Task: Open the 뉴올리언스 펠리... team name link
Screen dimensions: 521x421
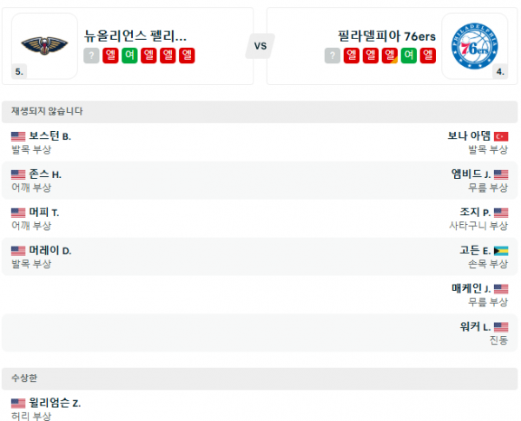Action: tap(135, 36)
